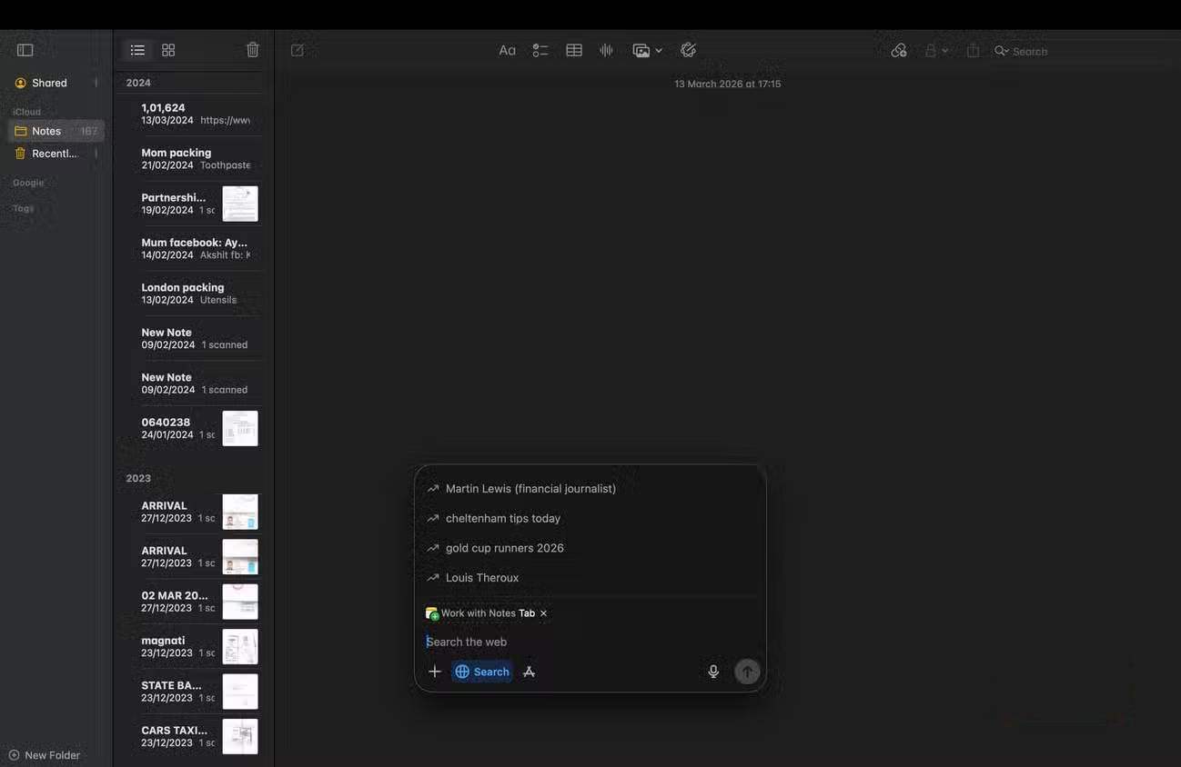Select the gold cup runners 2026 suggestion
The width and height of the screenshot is (1181, 767).
504,548
